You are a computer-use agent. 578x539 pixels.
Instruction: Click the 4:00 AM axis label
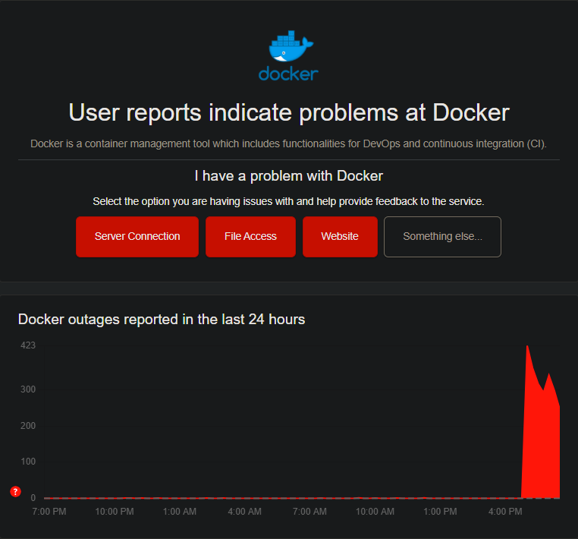tap(245, 512)
